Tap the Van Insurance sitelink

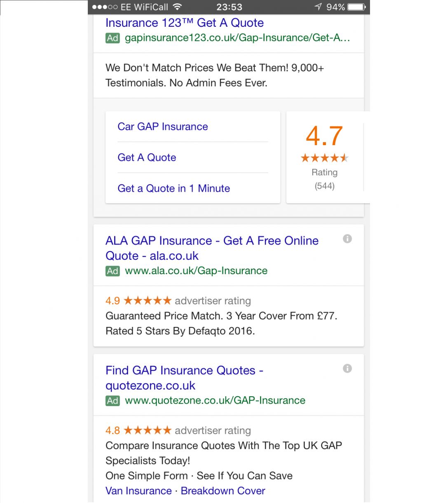point(138,491)
